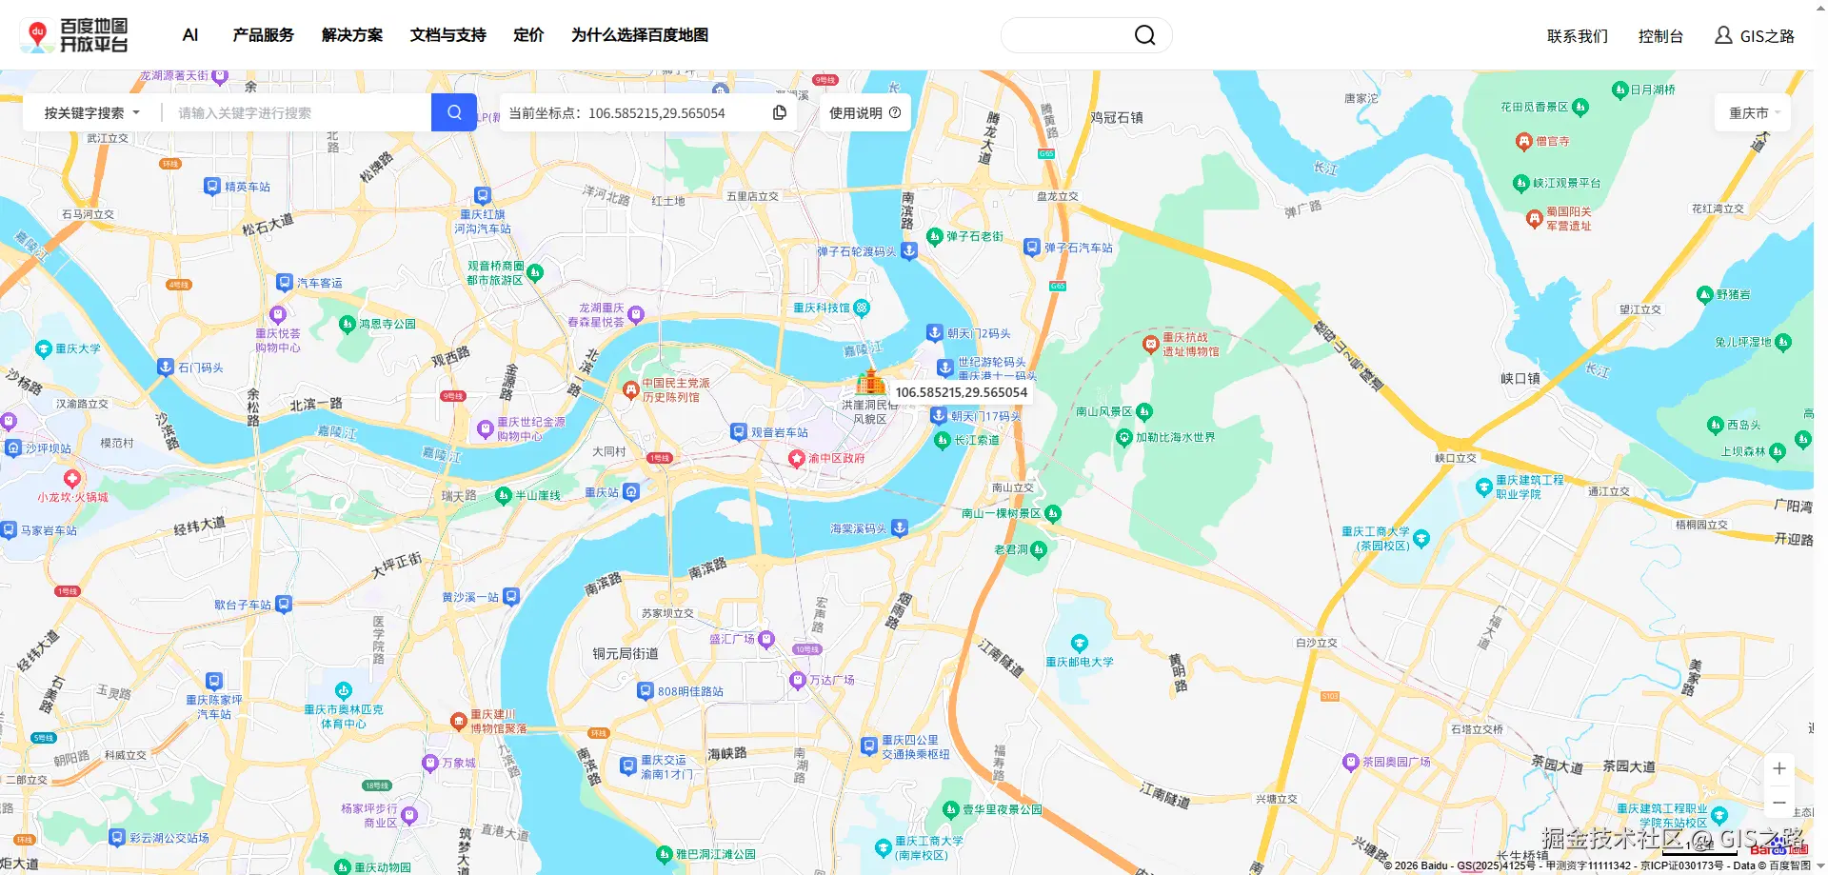Click the Baidu Map Open Platform logo
Screen dimensions: 1828x875
[x=74, y=35]
